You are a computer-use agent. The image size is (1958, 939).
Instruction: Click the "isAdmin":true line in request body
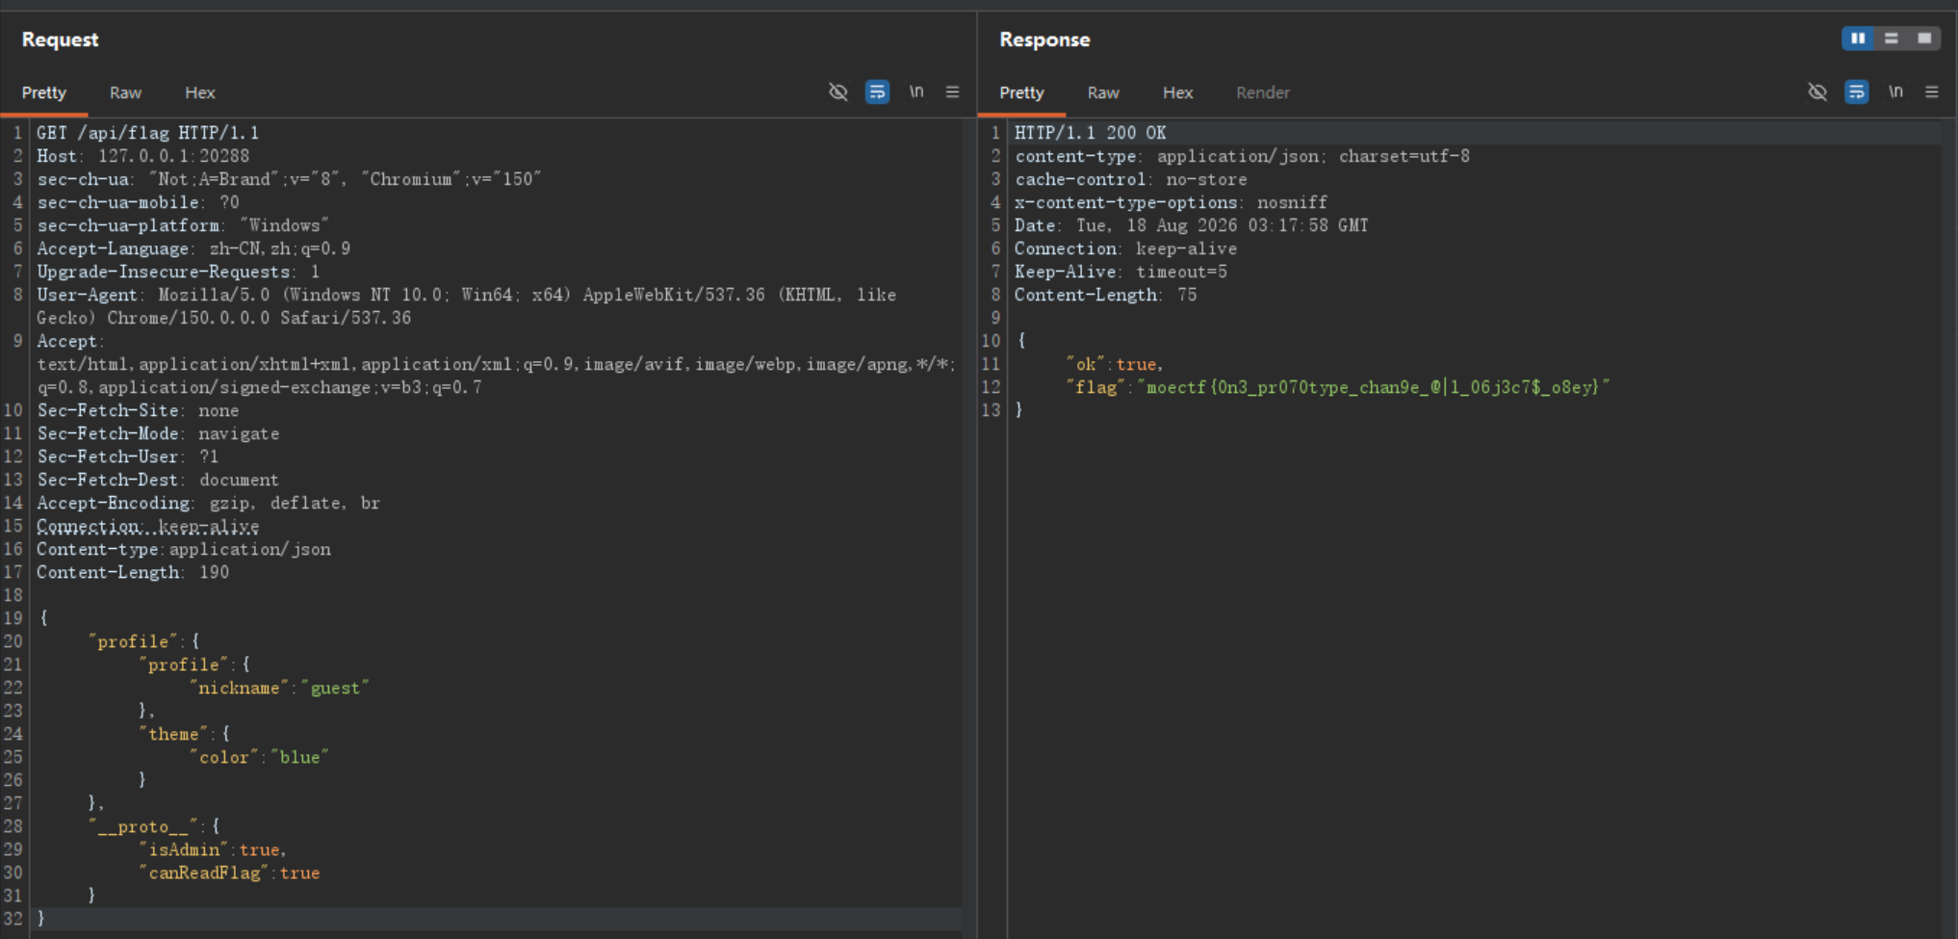213,849
